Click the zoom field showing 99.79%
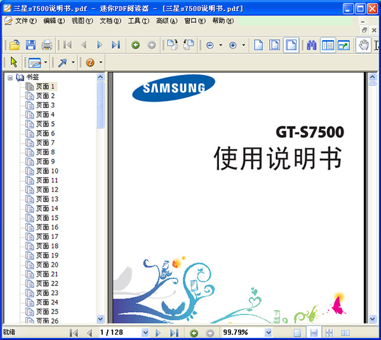381x340 pixels. pyautogui.click(x=243, y=332)
